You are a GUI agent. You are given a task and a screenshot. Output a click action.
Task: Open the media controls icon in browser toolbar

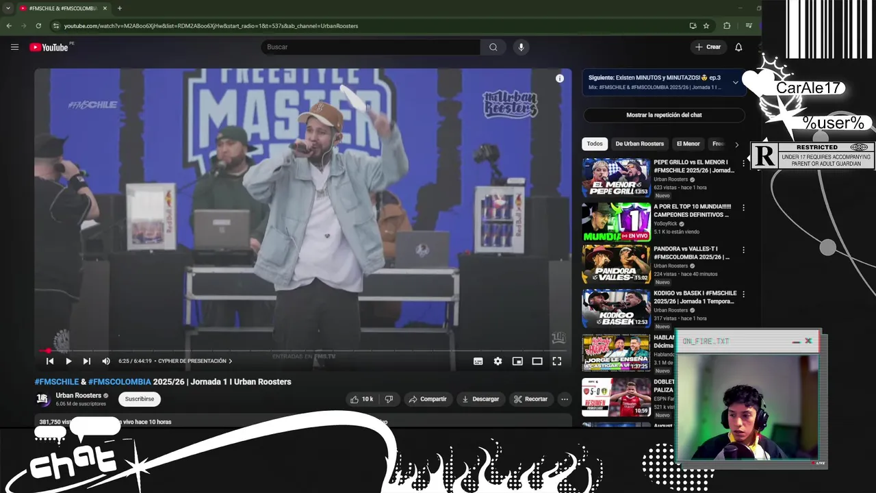pos(749,26)
